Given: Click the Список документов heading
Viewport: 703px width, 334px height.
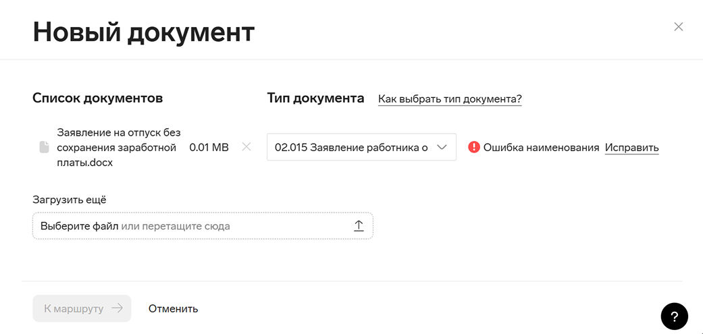Looking at the screenshot, I should tap(98, 99).
